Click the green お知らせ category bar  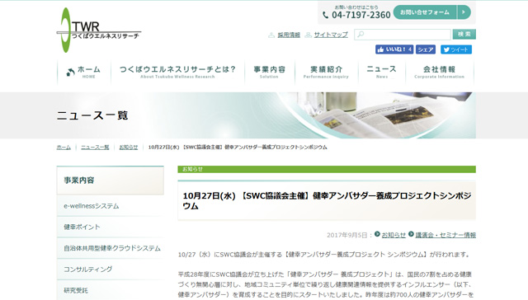pyautogui.click(x=327, y=169)
